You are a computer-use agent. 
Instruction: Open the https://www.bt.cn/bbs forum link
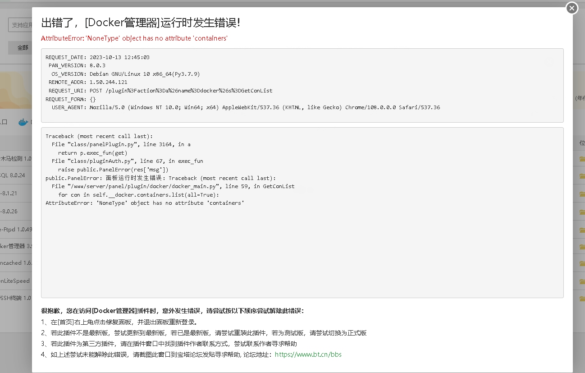point(308,355)
